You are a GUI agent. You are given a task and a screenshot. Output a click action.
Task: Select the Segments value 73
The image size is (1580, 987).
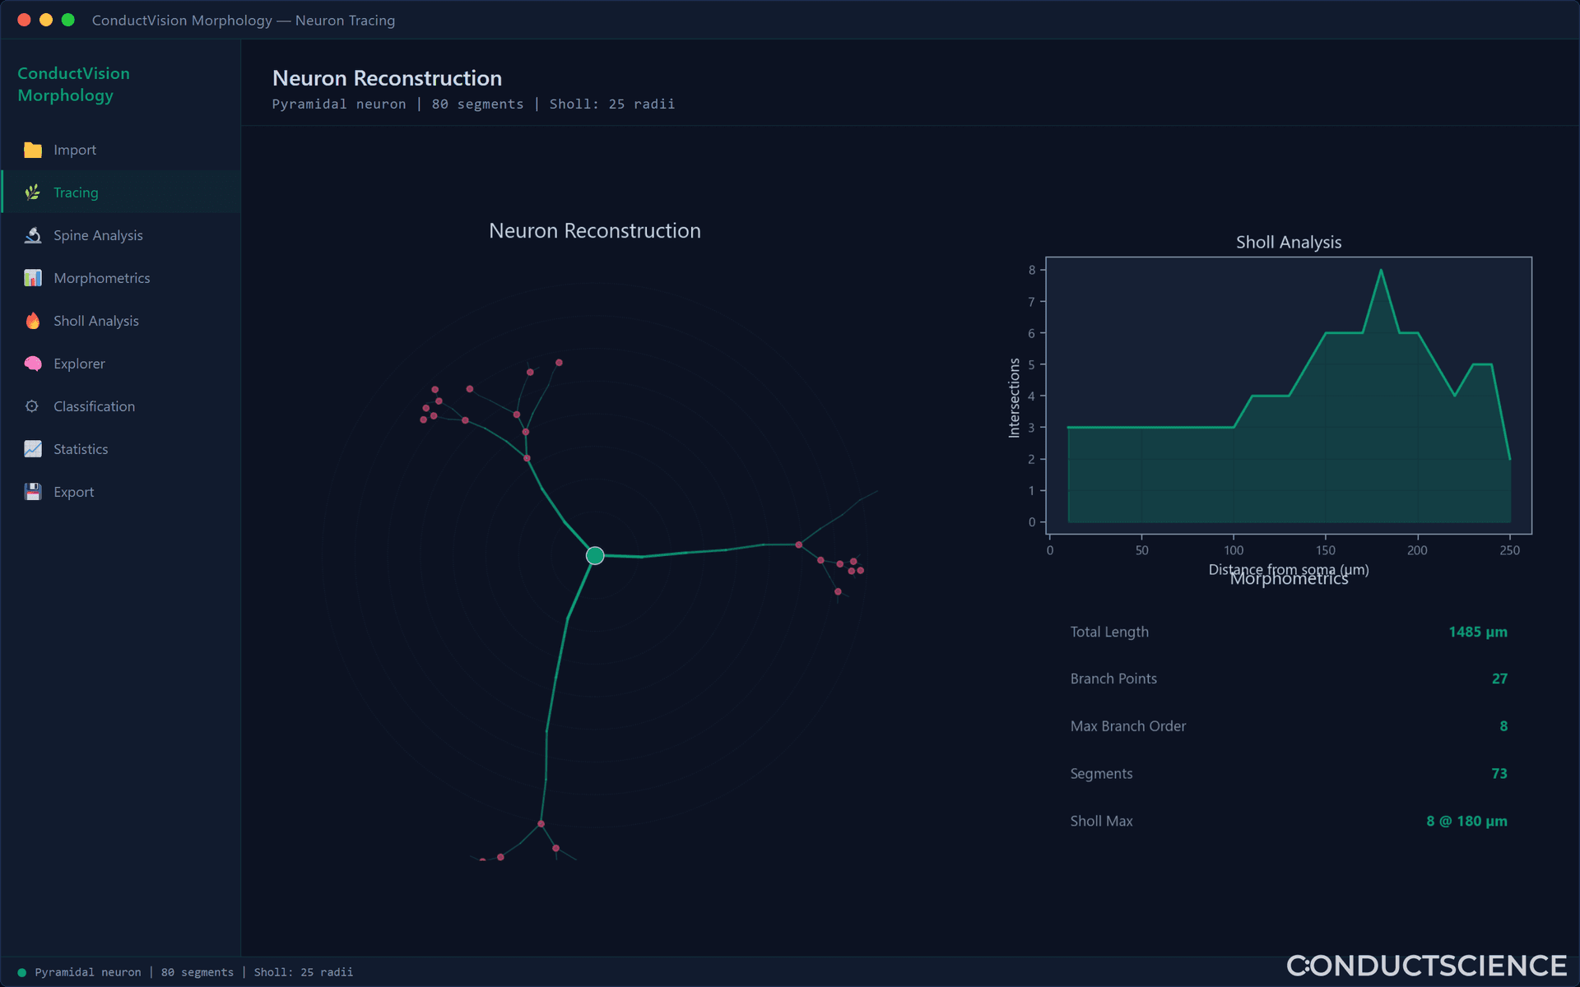click(x=1499, y=773)
